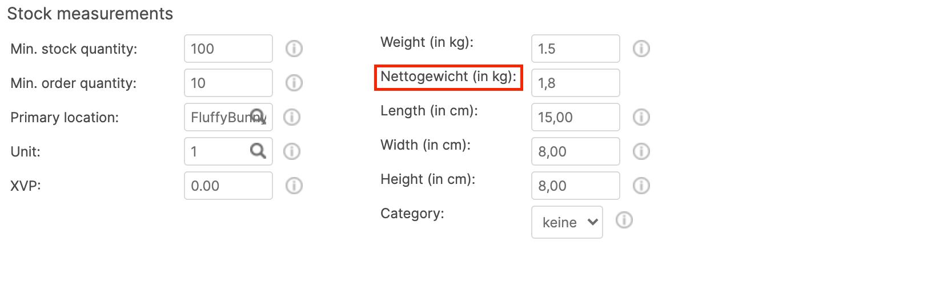Click info icon next to Min. stock quantity

click(x=294, y=49)
